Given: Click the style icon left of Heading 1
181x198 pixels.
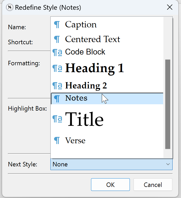Looking at the screenshot, I should 57,68.
